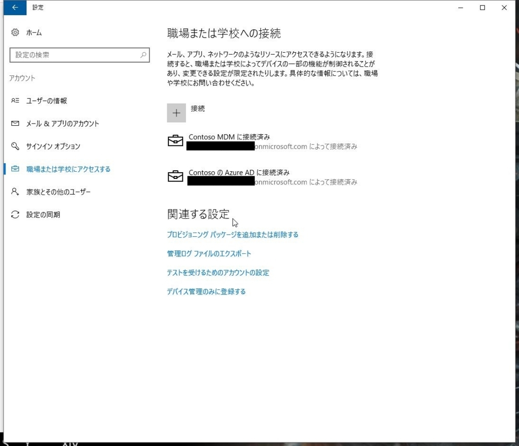
Task: Open the ホーム gear icon
Action: click(15, 32)
